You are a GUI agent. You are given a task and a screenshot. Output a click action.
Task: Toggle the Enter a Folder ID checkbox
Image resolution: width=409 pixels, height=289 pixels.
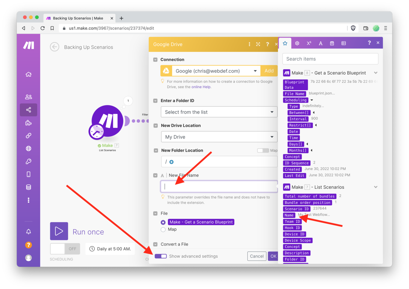pos(155,101)
